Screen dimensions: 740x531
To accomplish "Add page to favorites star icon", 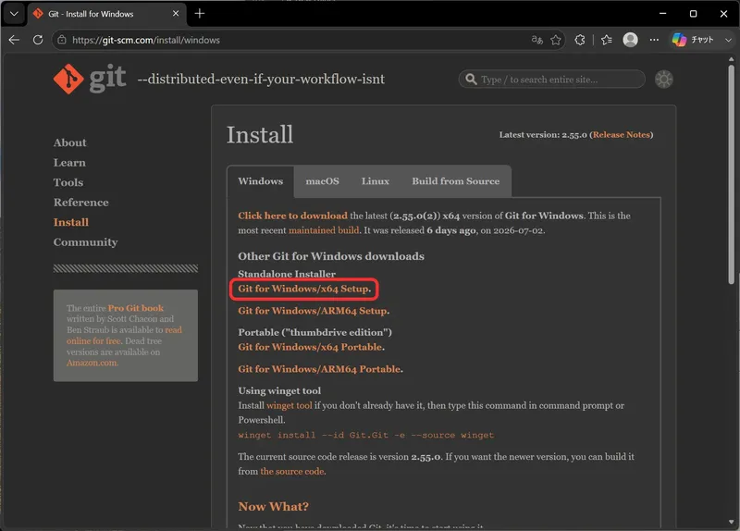I will point(556,40).
